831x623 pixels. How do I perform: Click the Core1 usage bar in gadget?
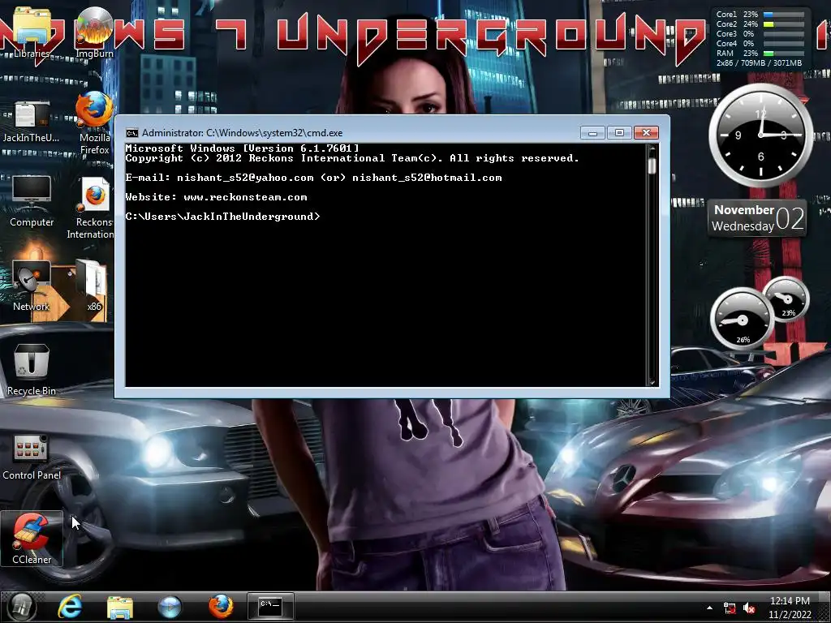tap(783, 15)
